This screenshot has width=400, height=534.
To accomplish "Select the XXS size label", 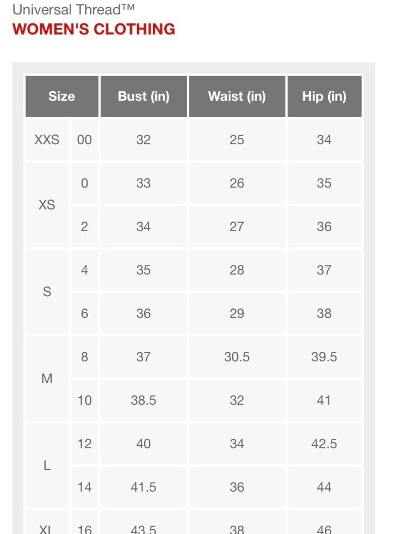I will (x=47, y=140).
